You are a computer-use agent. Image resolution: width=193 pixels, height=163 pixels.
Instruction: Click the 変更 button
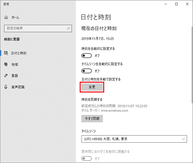(x=92, y=87)
